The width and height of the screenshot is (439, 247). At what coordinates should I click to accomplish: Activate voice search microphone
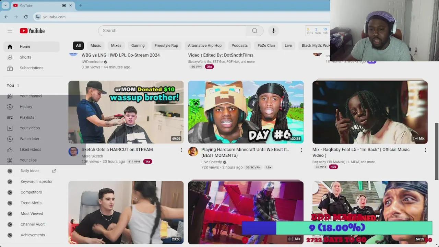coord(273,31)
